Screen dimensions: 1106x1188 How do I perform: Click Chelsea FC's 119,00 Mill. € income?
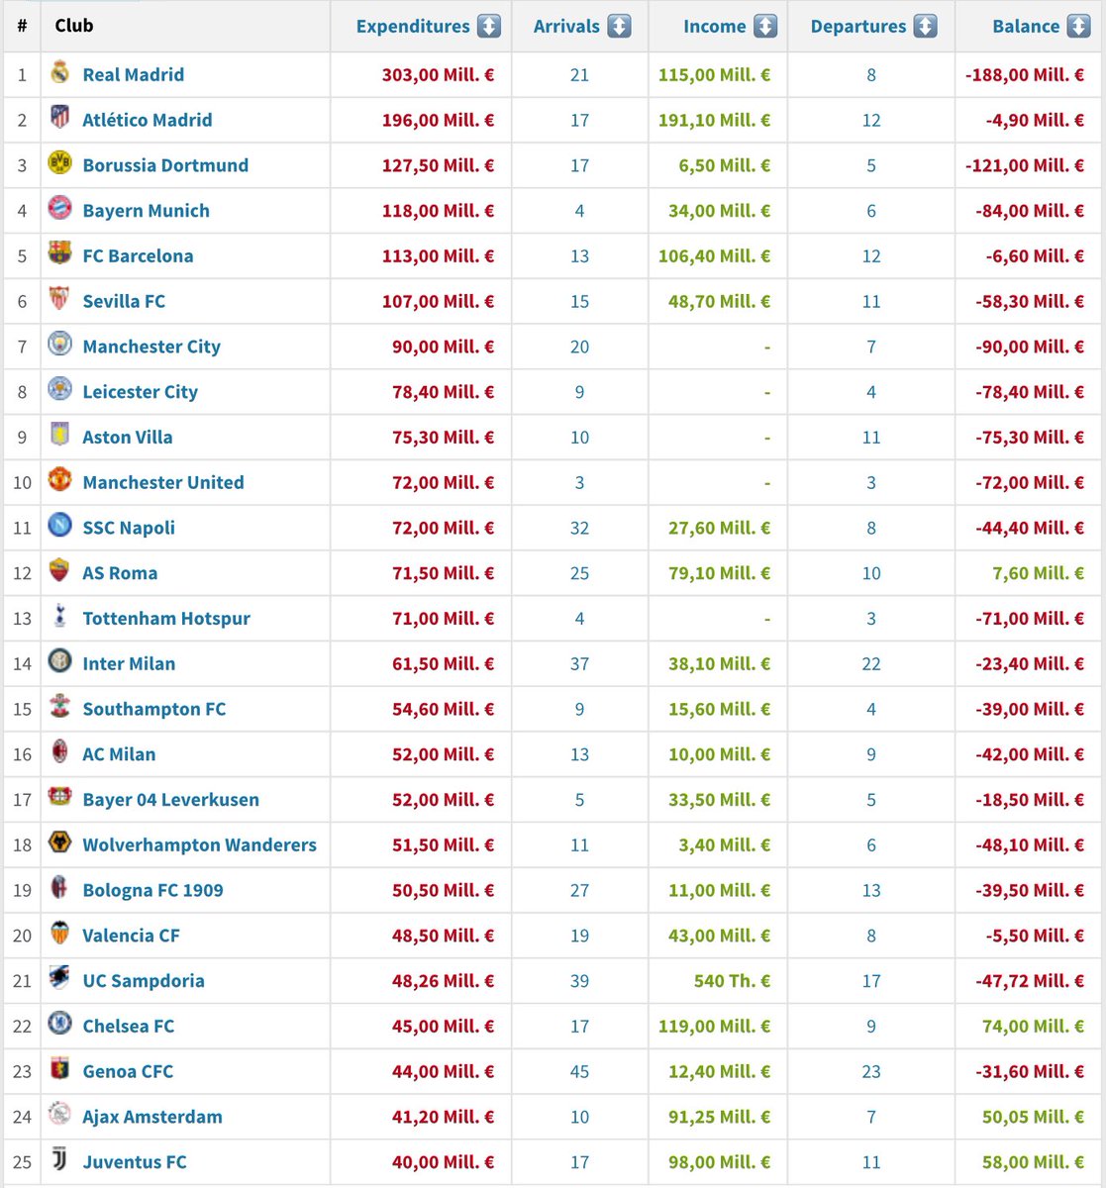click(x=714, y=1027)
